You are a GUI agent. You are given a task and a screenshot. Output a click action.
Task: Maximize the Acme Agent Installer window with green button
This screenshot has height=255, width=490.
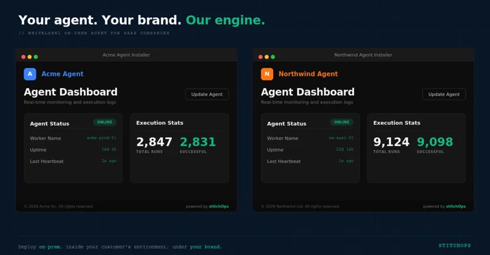pyautogui.click(x=36, y=57)
